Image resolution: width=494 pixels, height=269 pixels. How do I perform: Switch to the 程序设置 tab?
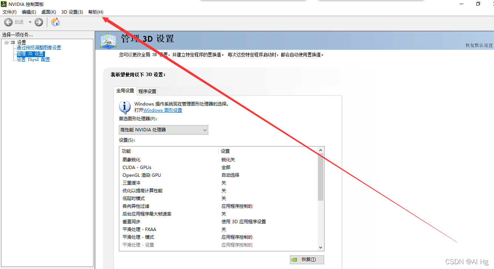147,91
